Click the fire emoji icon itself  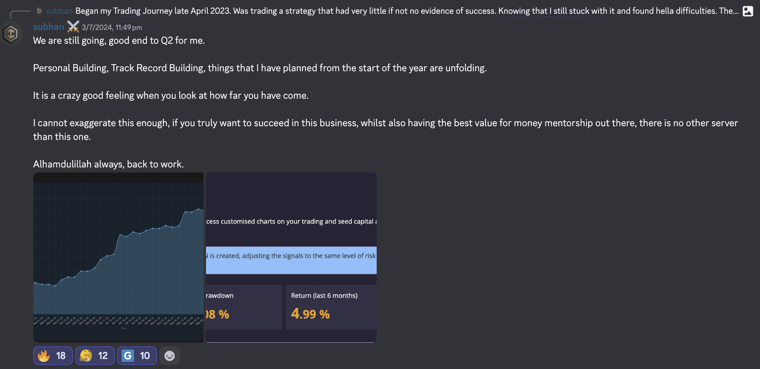[x=44, y=356]
